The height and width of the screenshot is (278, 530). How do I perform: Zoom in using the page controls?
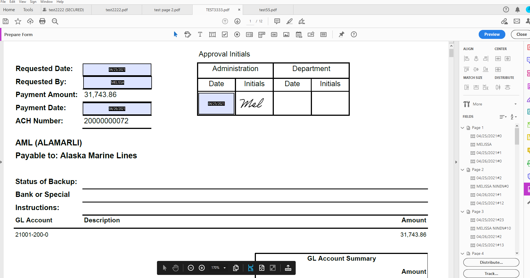[x=202, y=268]
